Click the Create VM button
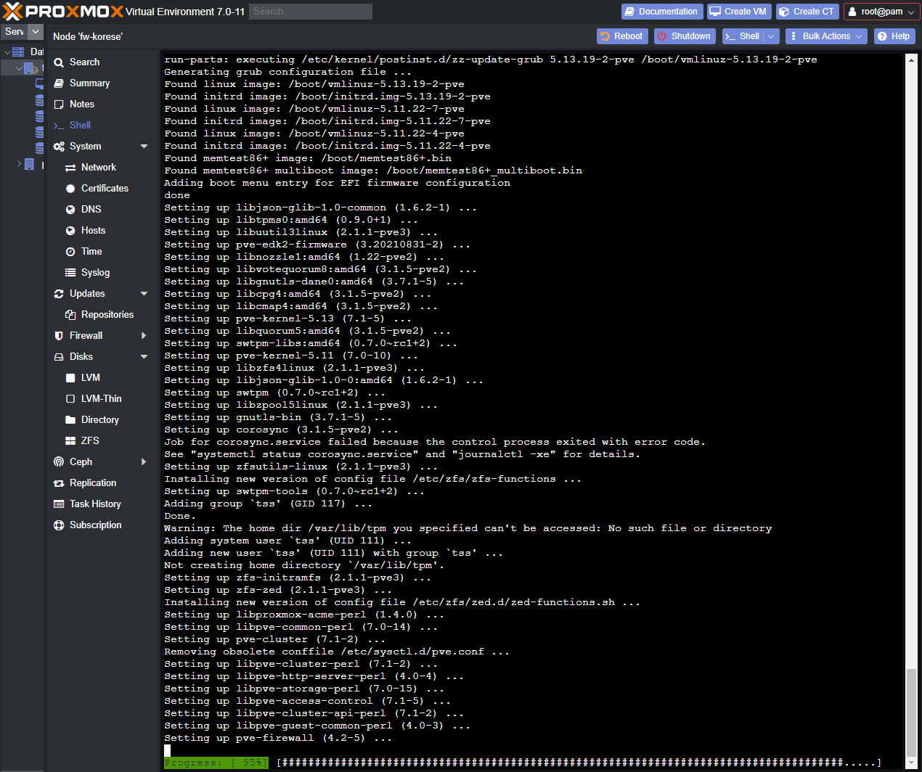 (x=738, y=12)
